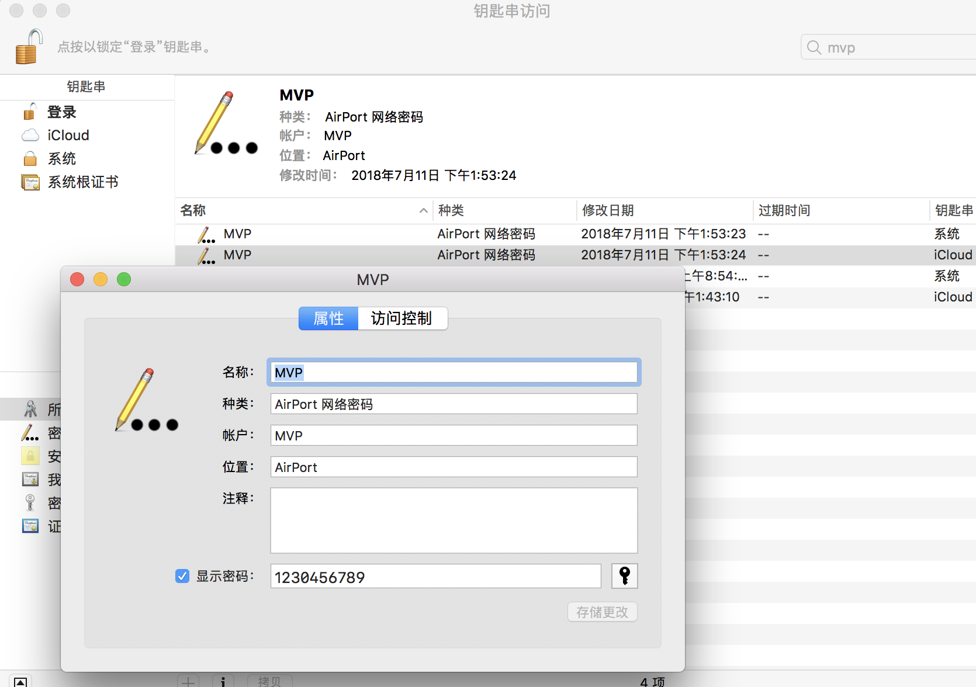
Task: Click the padlock to lock the login keychain
Action: click(29, 47)
